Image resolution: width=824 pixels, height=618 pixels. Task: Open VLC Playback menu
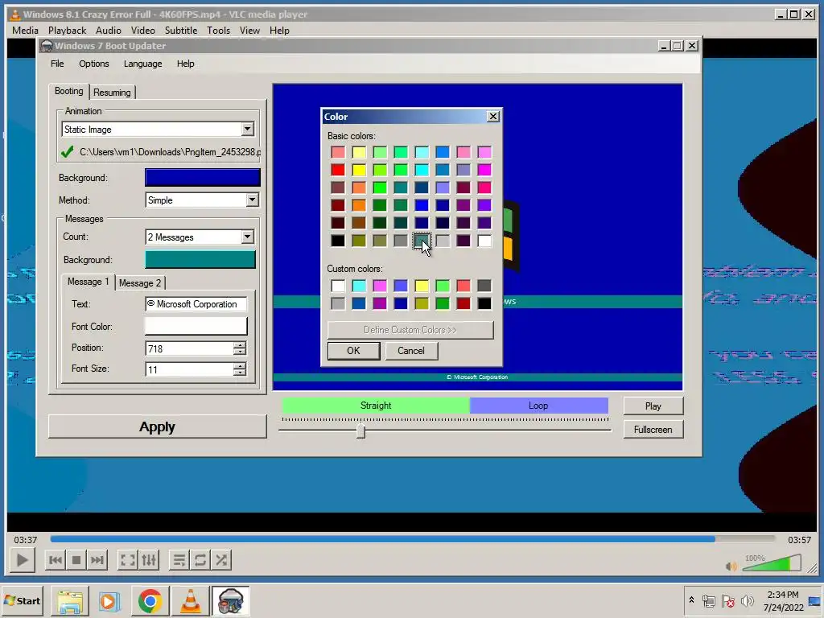point(67,31)
